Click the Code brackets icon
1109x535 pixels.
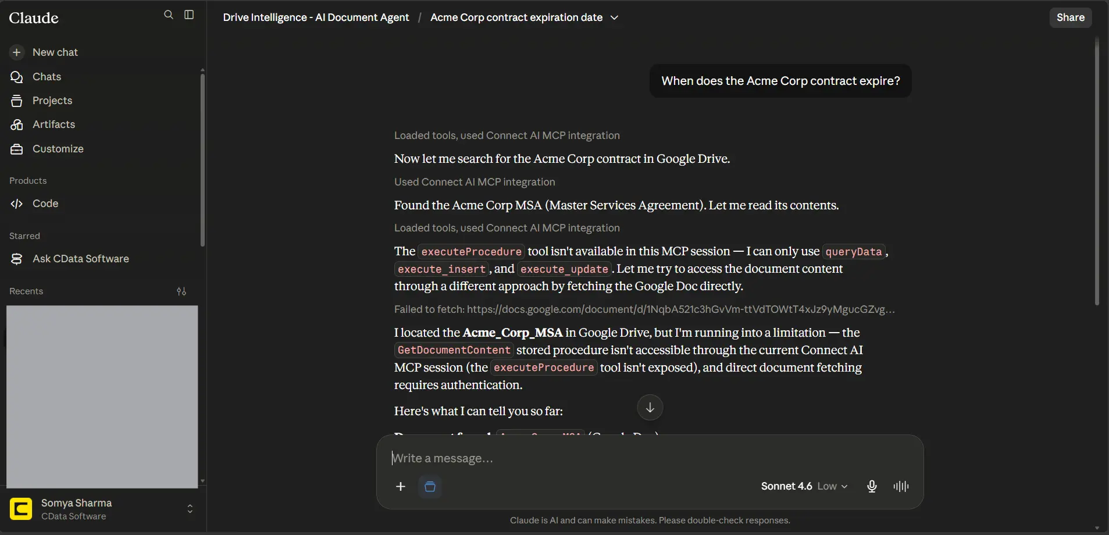17,204
